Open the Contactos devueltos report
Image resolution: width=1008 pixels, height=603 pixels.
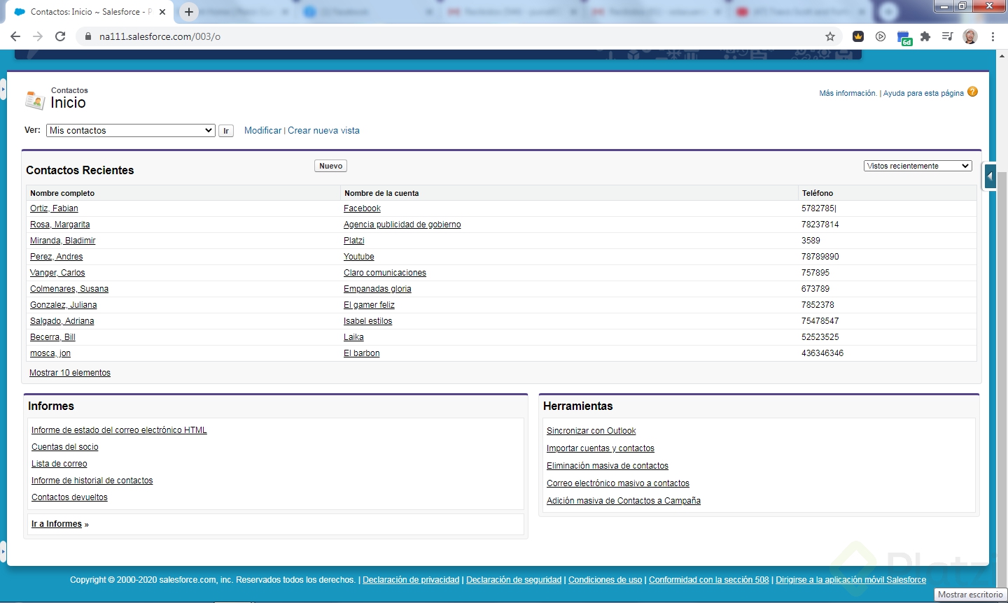69,497
